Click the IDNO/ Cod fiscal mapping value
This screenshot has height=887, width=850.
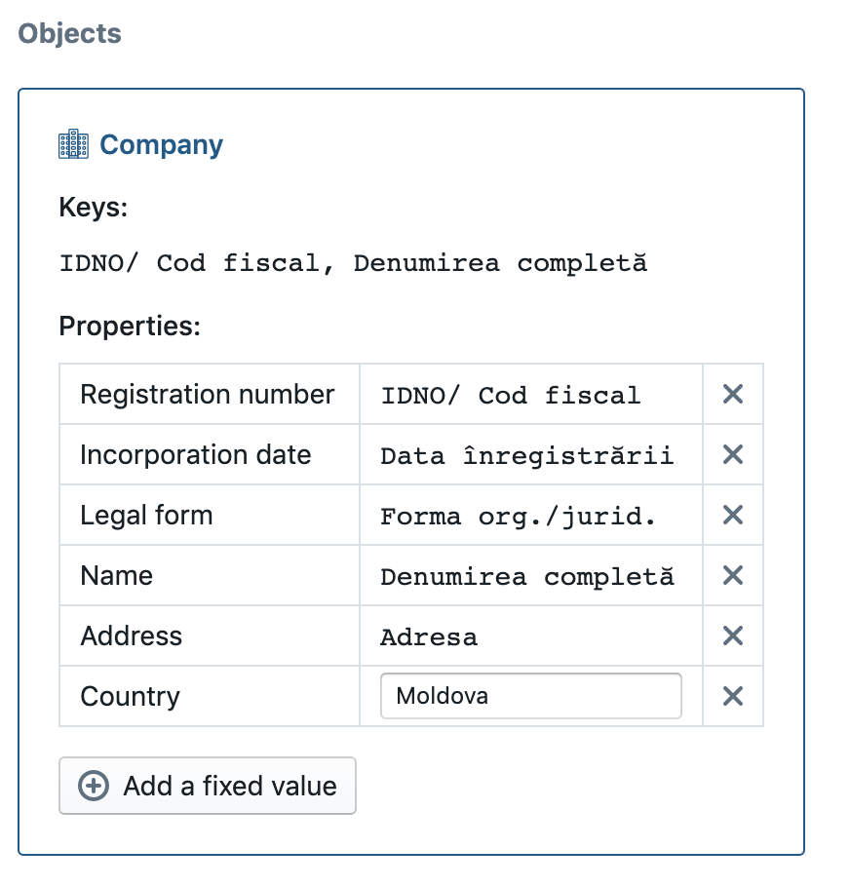click(511, 396)
